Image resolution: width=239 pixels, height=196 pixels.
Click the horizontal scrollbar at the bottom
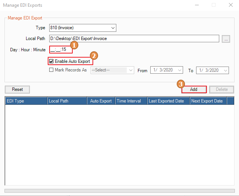(119, 191)
